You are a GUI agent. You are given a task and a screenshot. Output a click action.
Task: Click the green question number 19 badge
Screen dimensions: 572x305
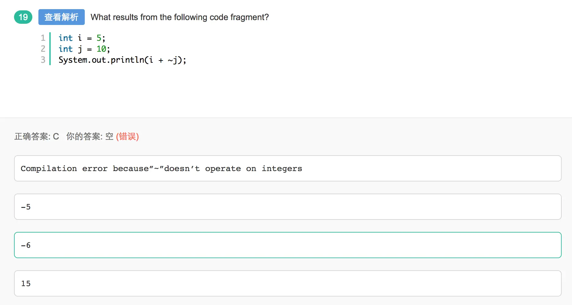click(x=23, y=17)
